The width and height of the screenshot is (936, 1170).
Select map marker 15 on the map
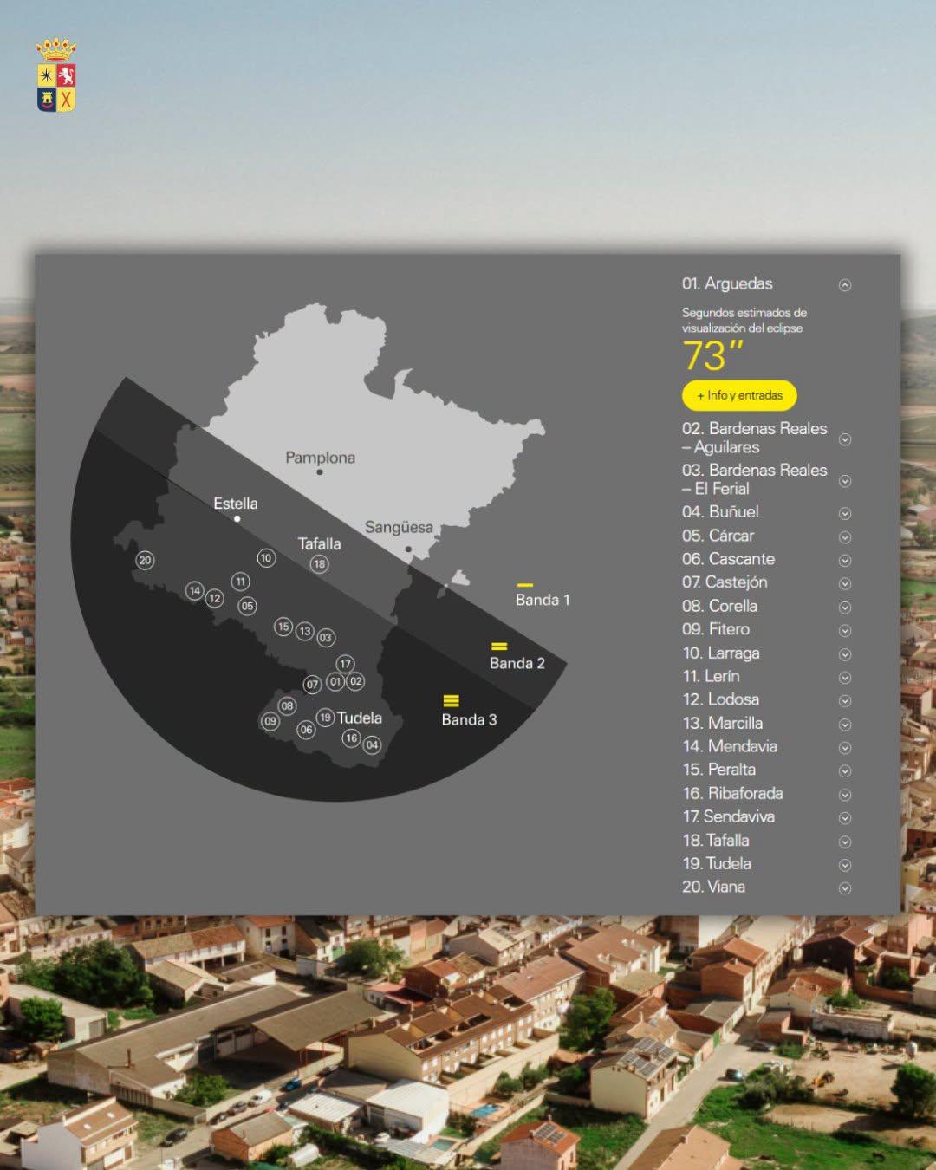click(283, 627)
